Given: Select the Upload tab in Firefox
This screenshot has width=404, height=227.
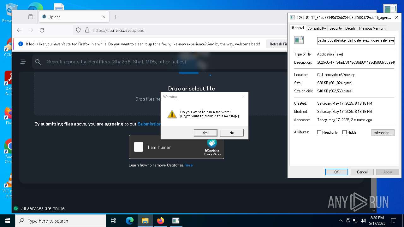Looking at the screenshot, I should pyautogui.click(x=74, y=17).
